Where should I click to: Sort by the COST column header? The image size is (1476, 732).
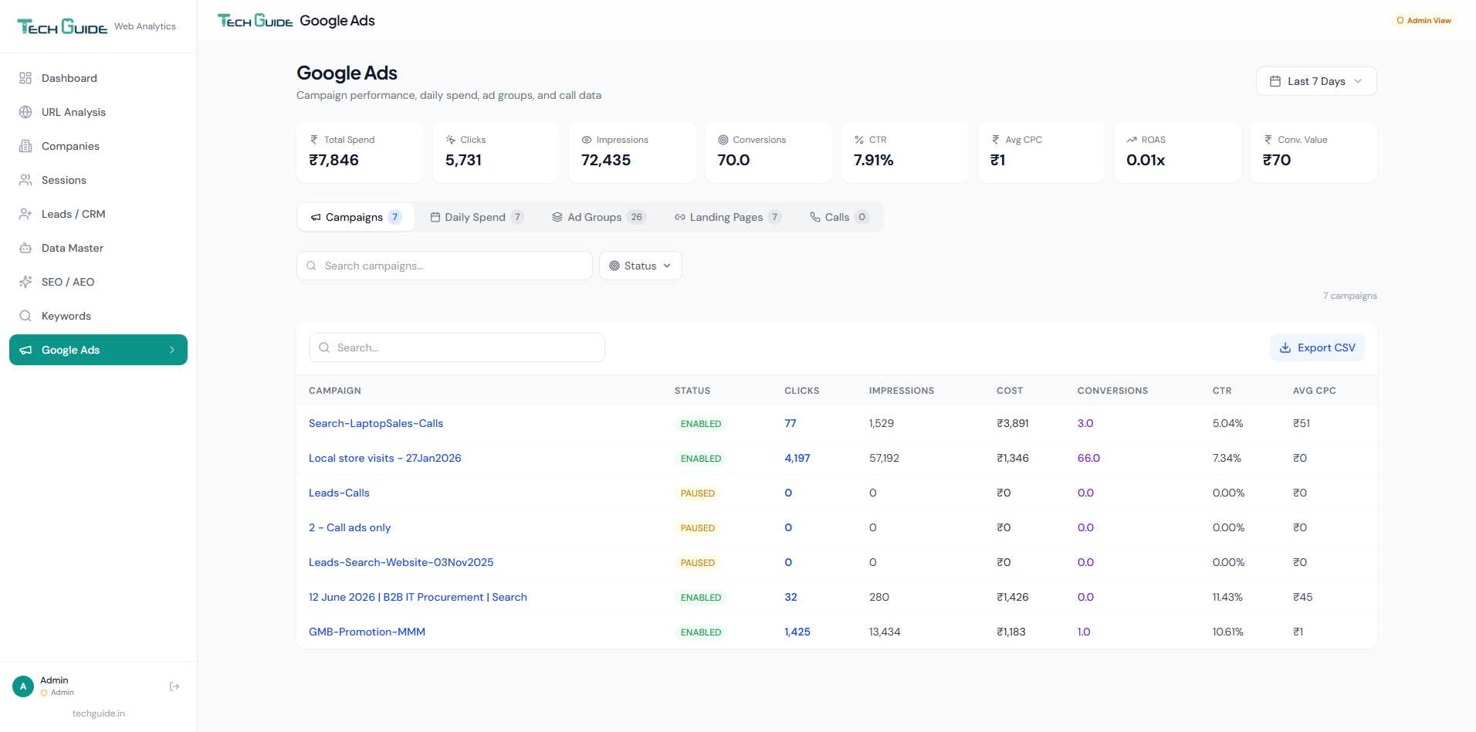pos(1010,391)
